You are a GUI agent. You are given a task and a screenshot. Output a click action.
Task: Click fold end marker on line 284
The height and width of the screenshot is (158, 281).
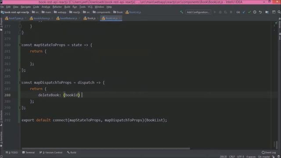[x=20, y=70]
